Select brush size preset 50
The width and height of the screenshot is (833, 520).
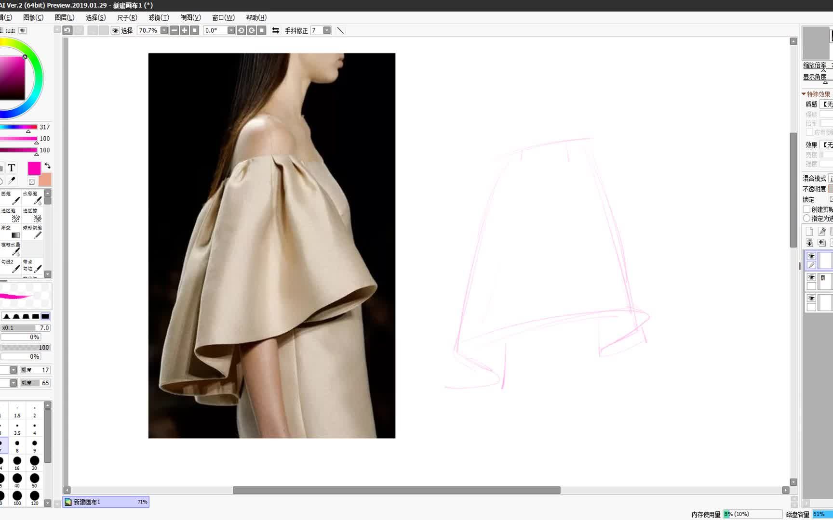click(x=35, y=480)
